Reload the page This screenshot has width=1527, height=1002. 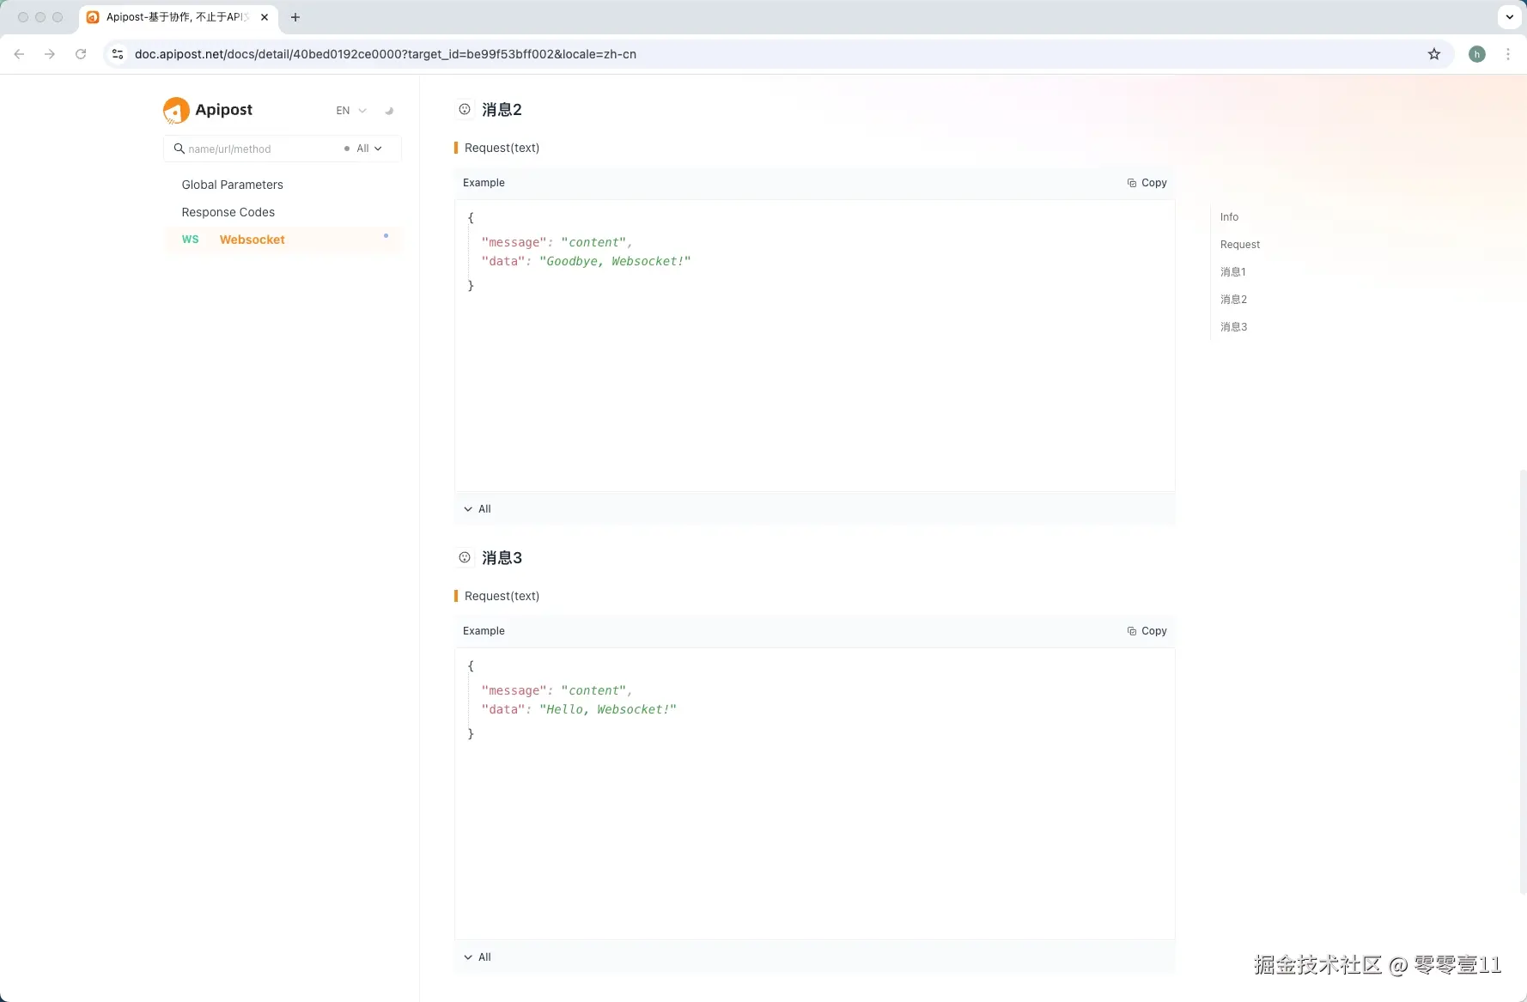tap(81, 54)
